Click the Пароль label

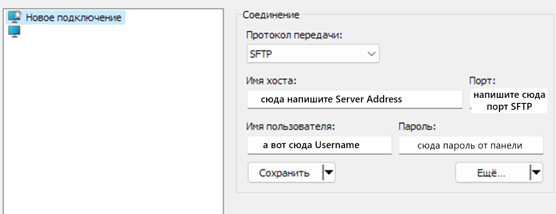click(x=417, y=127)
